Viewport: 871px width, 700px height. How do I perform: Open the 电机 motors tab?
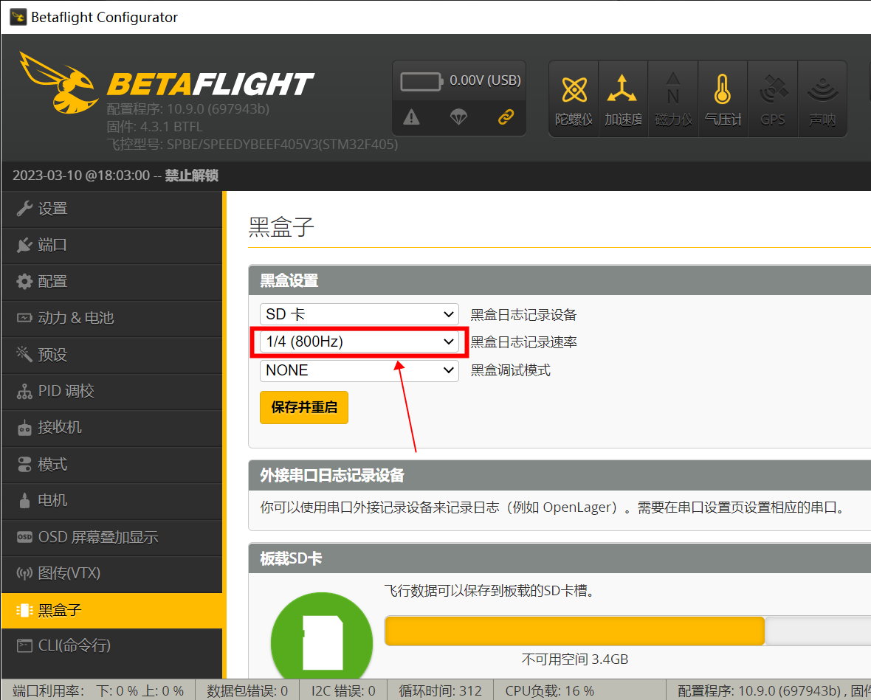(x=111, y=501)
